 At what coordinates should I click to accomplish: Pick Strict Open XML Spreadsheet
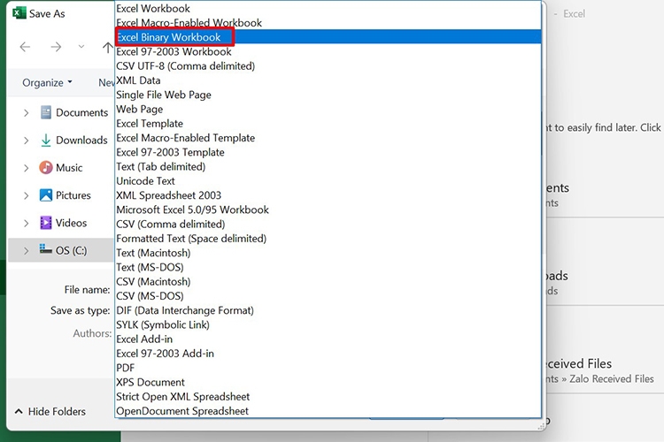[328, 397]
